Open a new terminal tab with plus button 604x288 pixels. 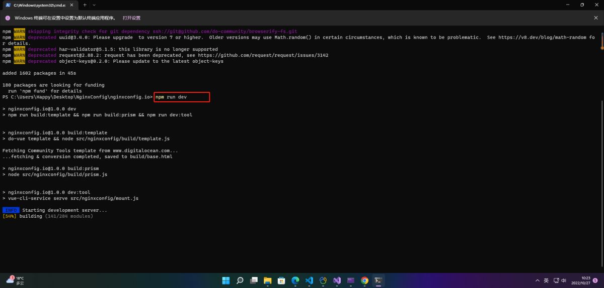click(x=84, y=5)
